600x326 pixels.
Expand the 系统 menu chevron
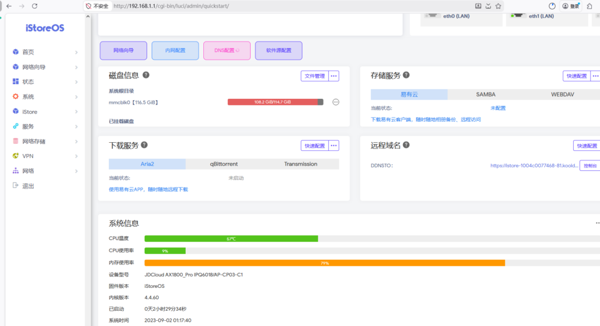(77, 97)
